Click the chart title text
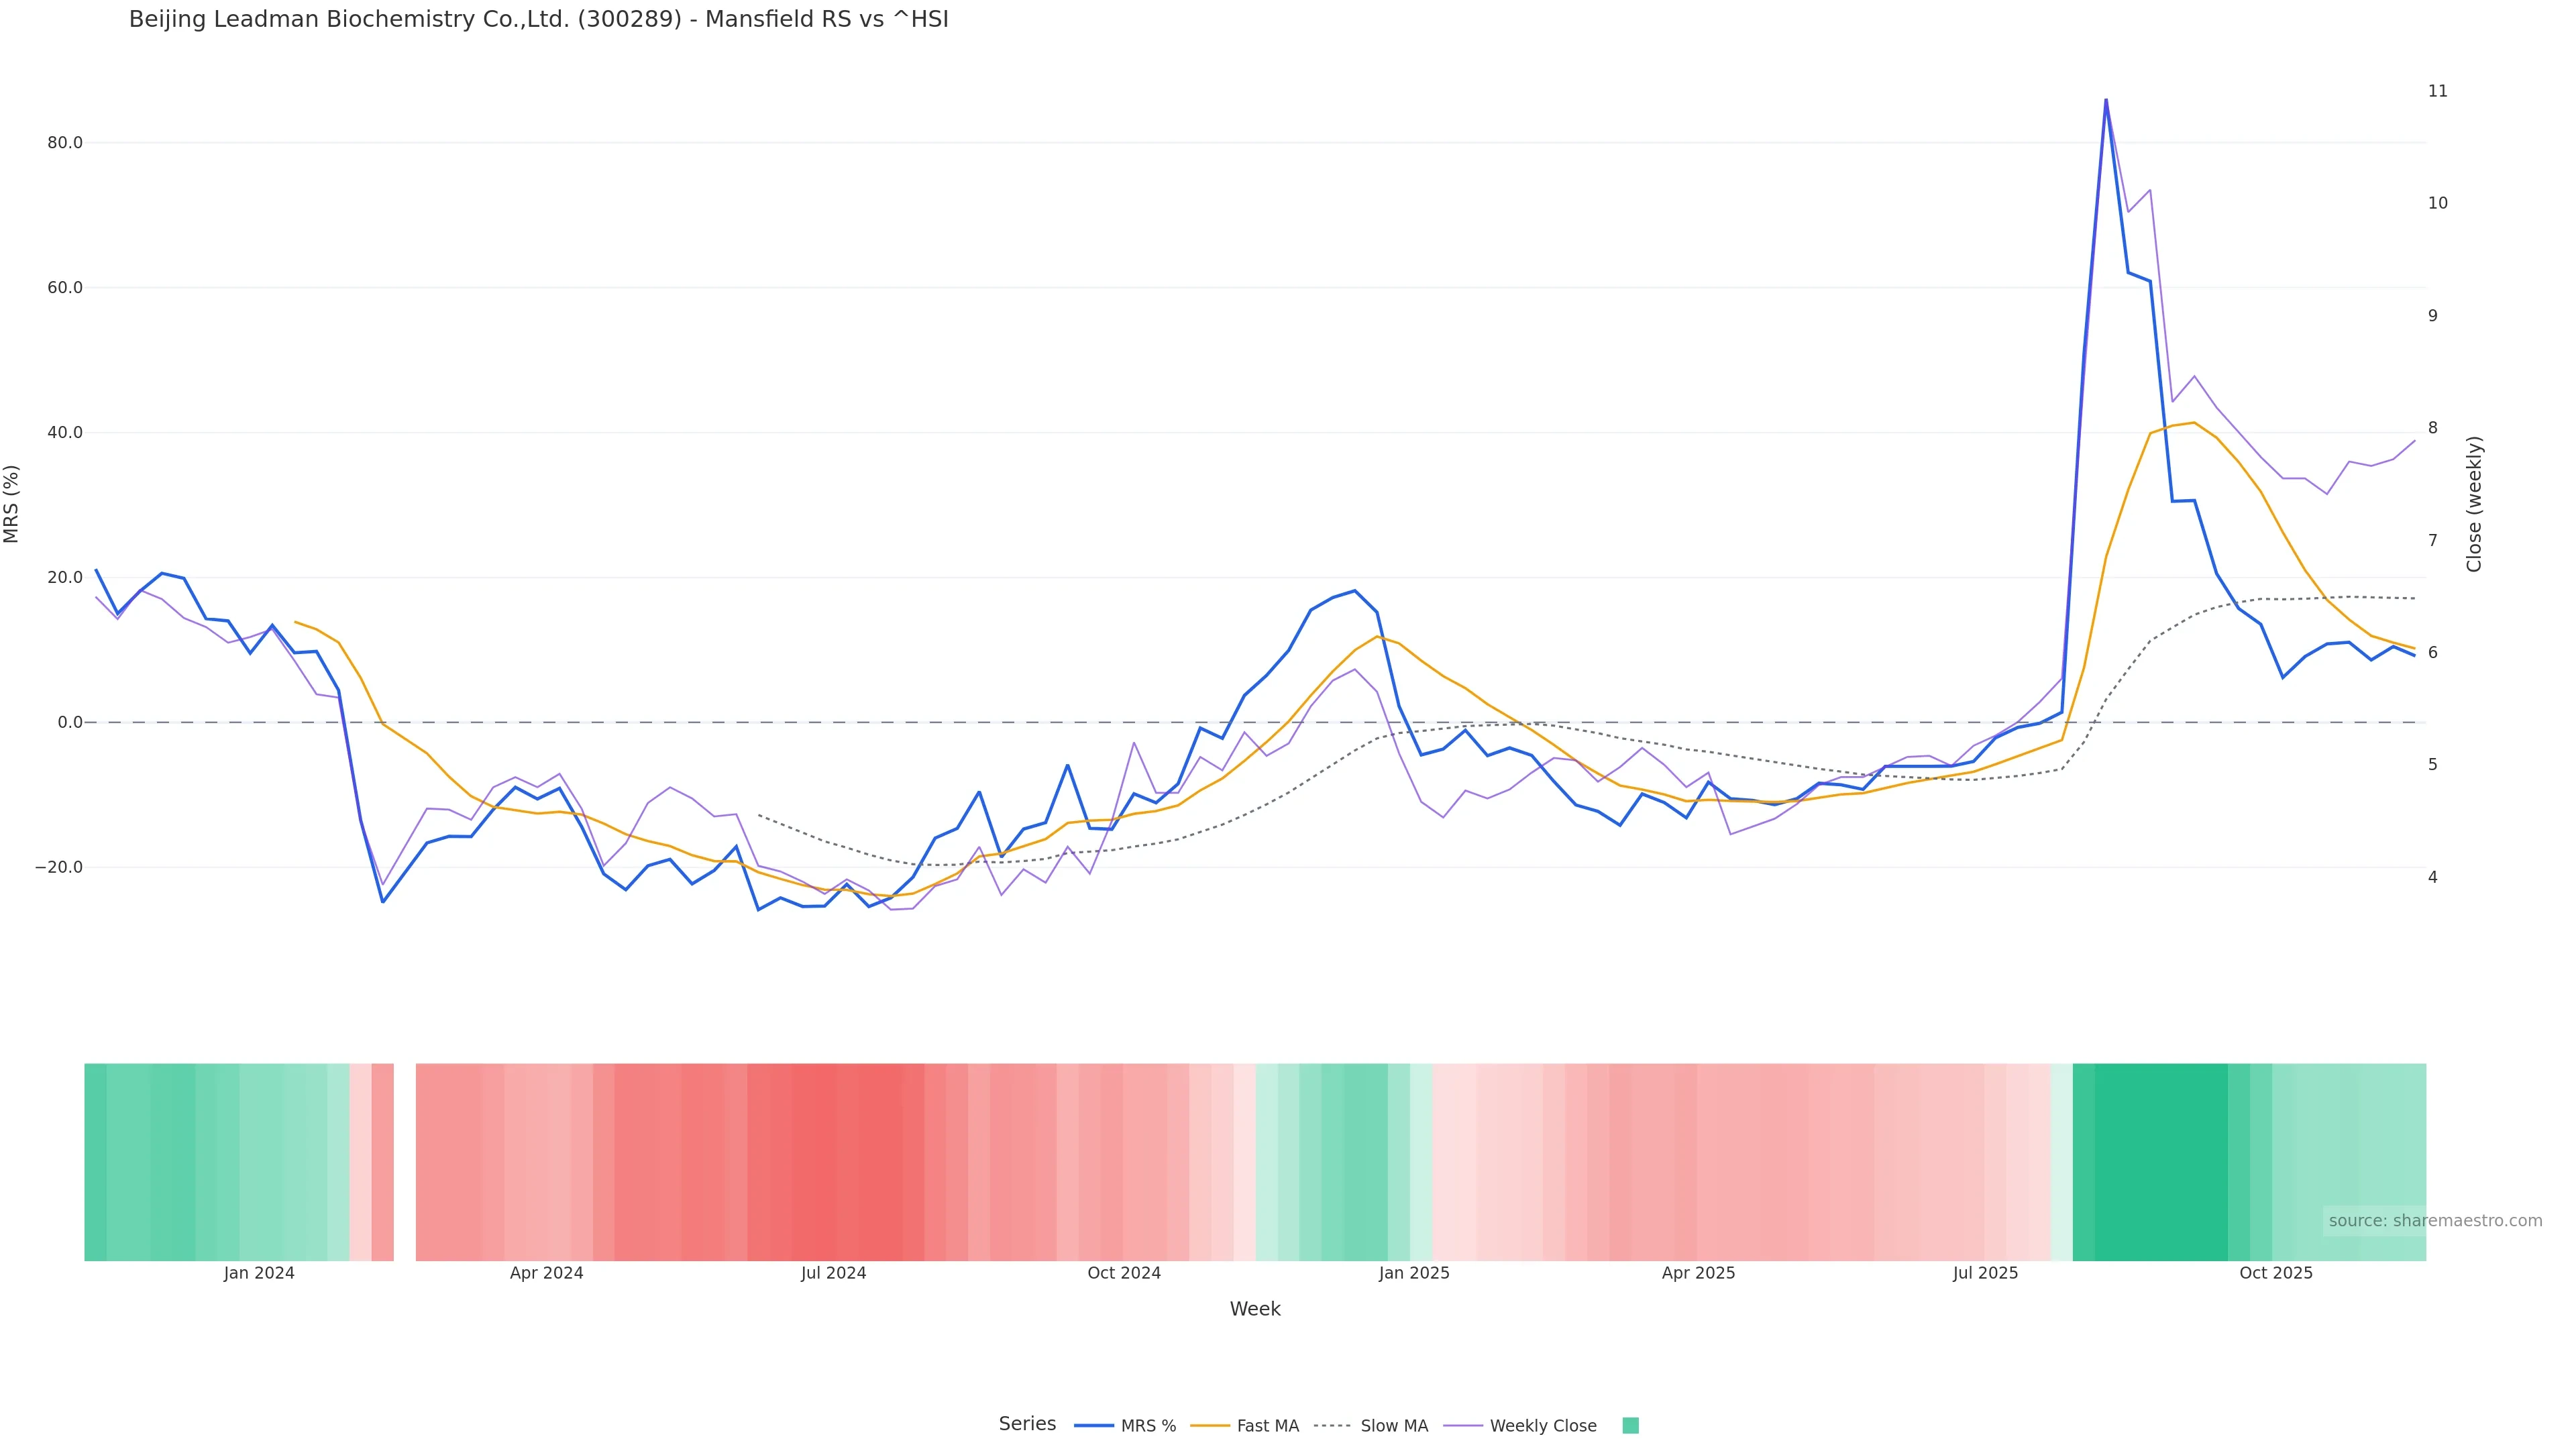 coord(538,19)
